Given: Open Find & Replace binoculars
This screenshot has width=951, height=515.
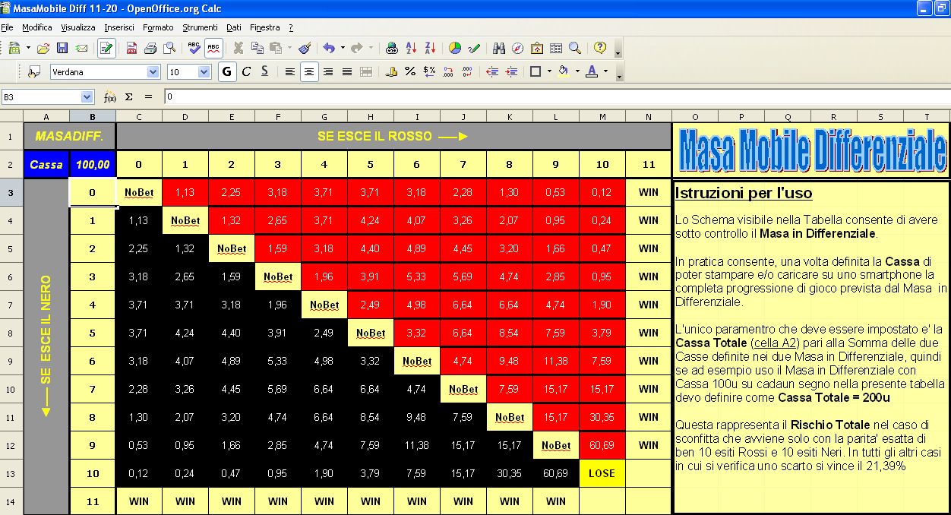Looking at the screenshot, I should pos(499,48).
